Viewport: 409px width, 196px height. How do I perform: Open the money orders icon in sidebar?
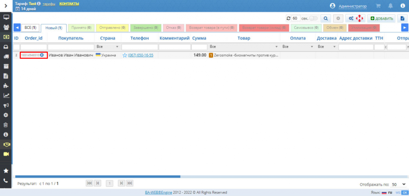point(6,37)
